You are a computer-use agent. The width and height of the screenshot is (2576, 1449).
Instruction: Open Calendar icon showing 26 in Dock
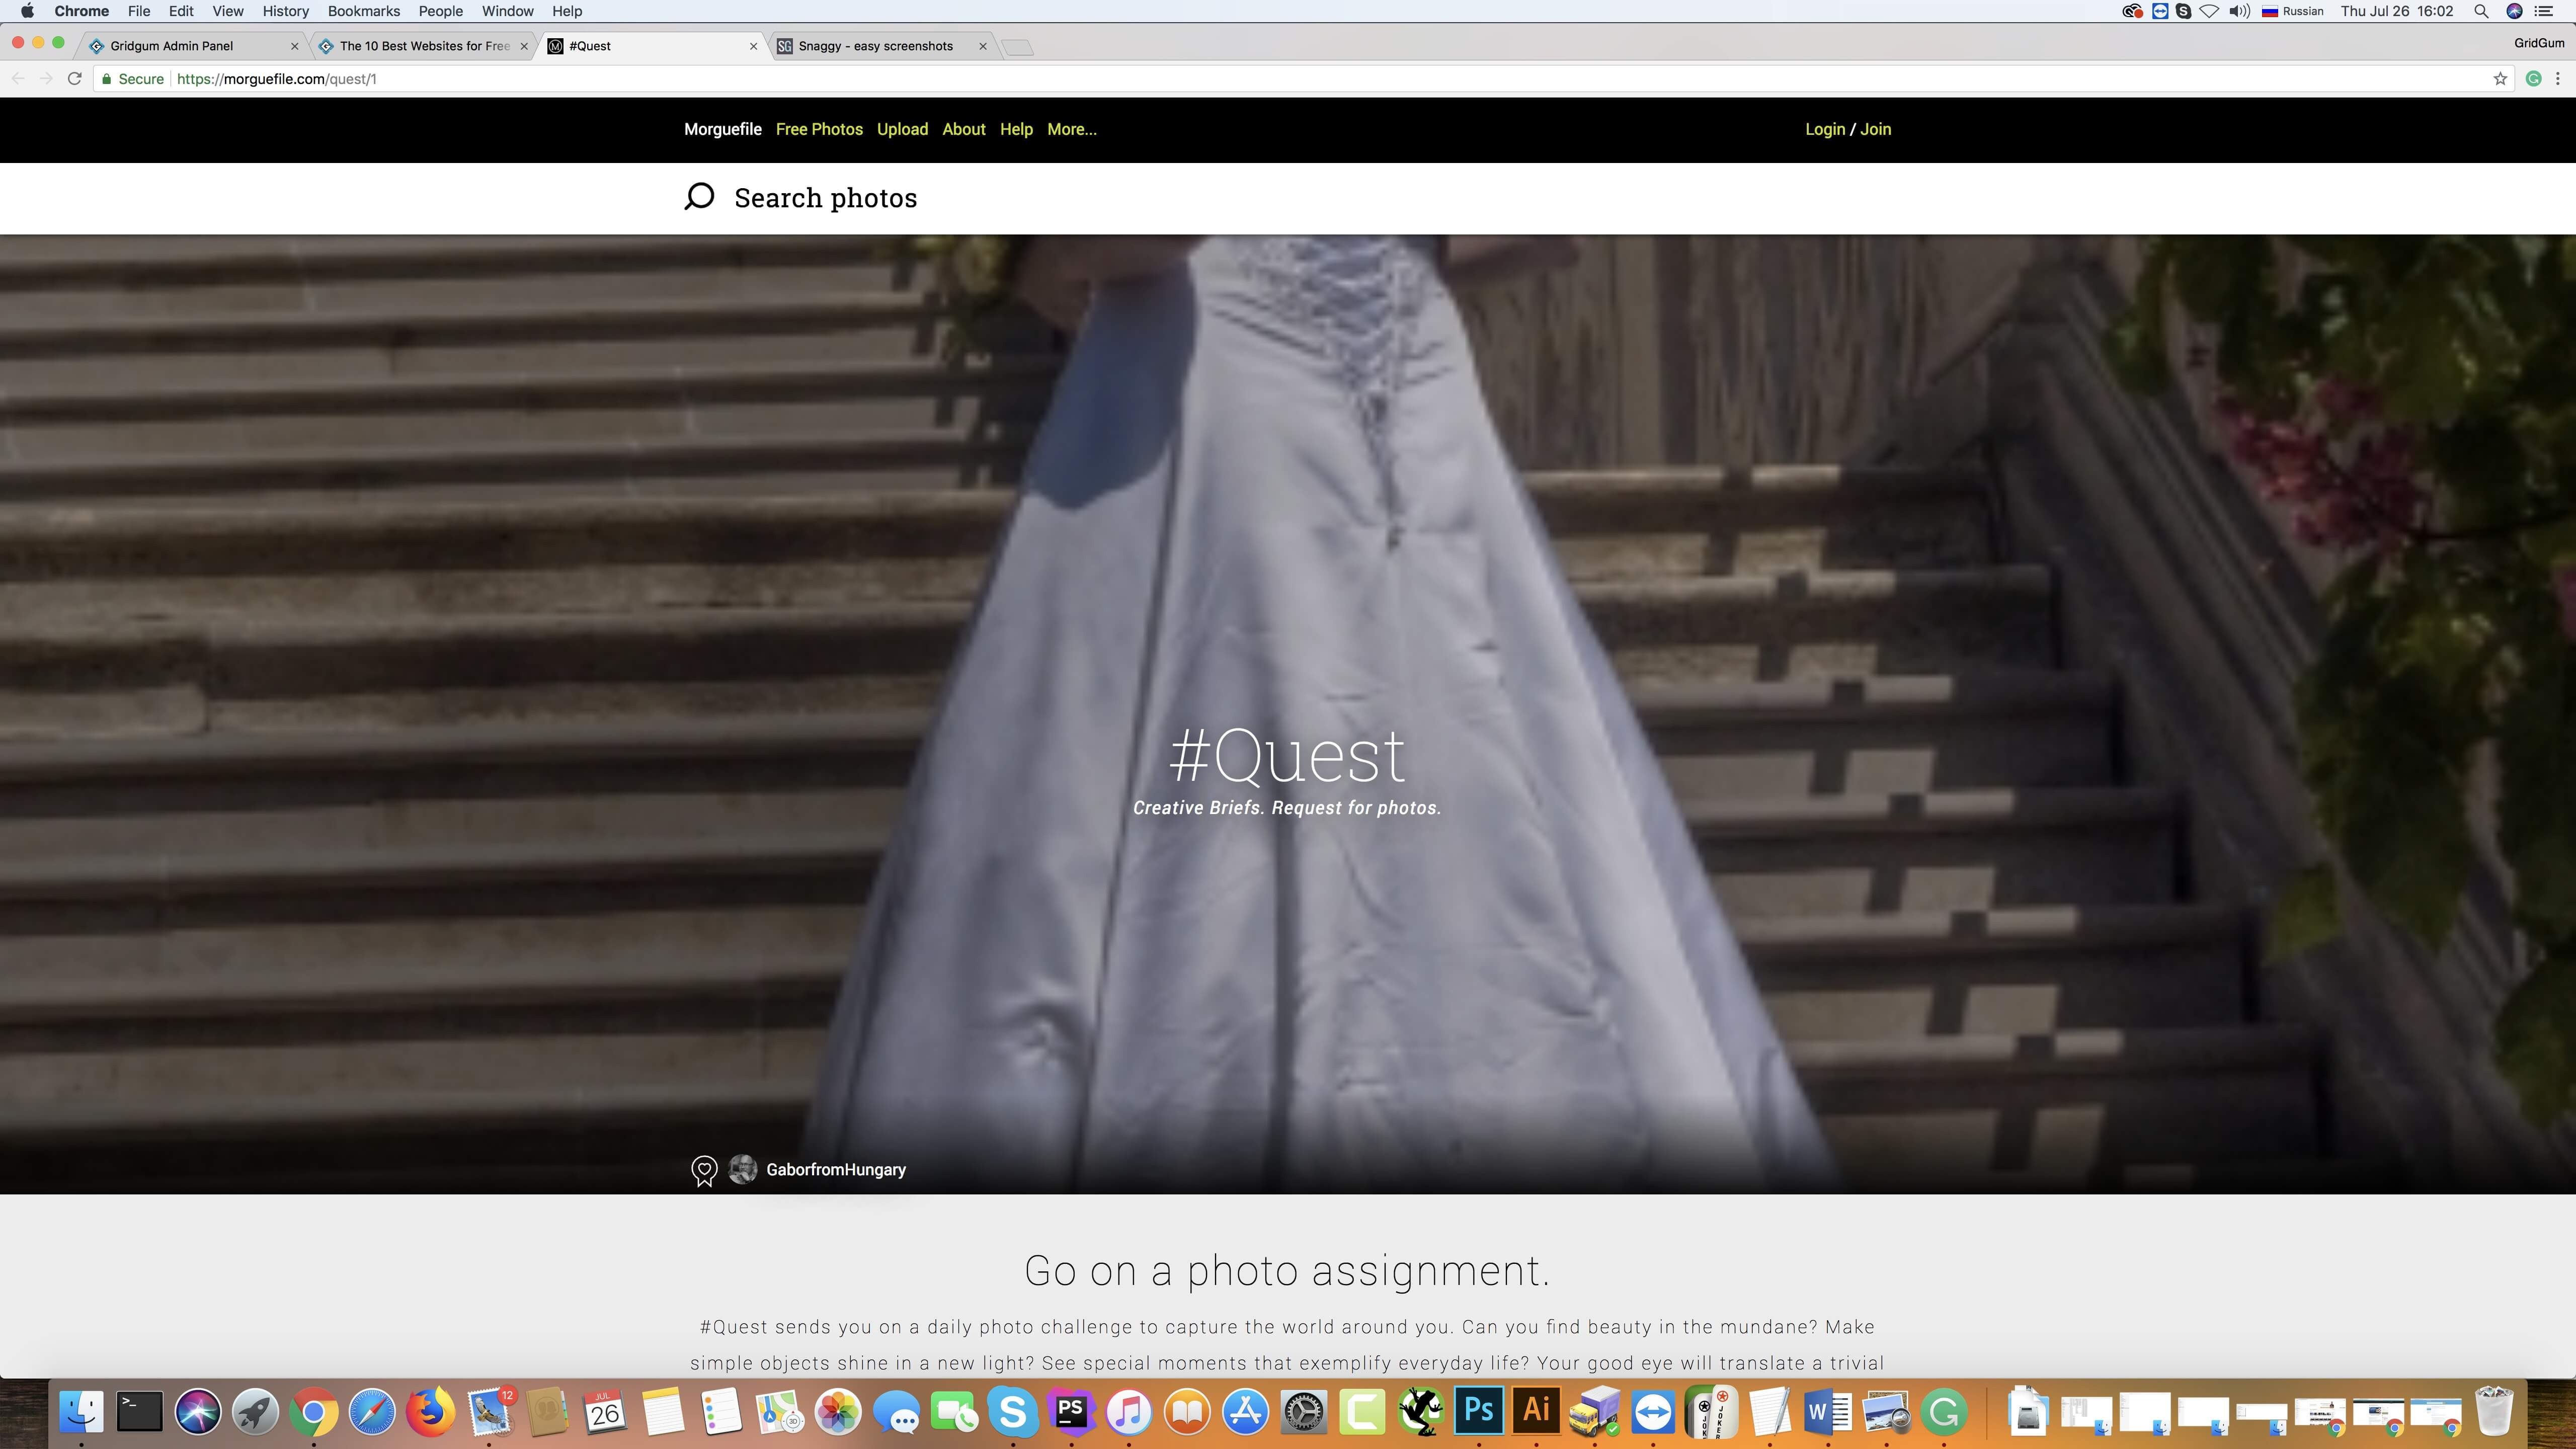(x=605, y=1412)
